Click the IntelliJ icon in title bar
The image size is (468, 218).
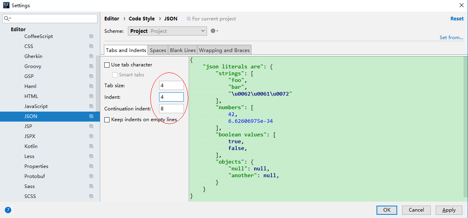point(6,5)
